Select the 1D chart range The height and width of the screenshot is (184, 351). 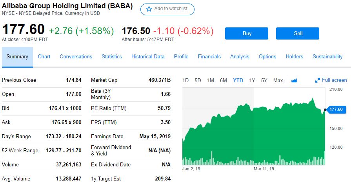click(186, 80)
